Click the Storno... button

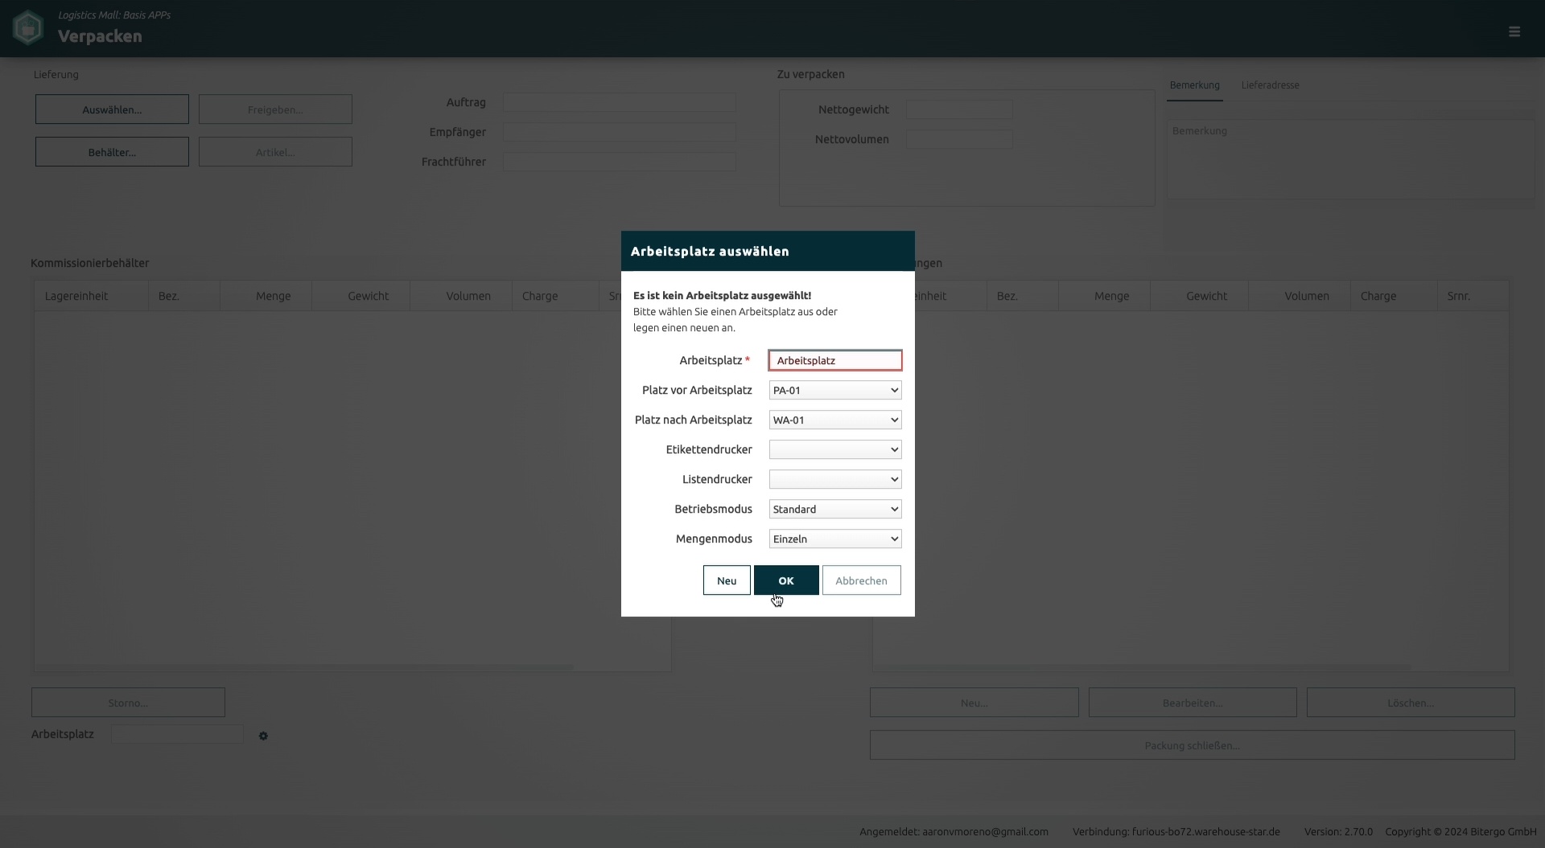pyautogui.click(x=128, y=703)
